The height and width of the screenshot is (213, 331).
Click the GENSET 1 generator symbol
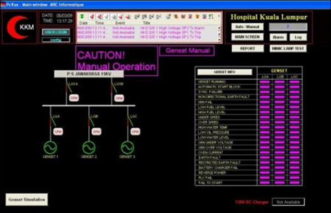[50, 148]
